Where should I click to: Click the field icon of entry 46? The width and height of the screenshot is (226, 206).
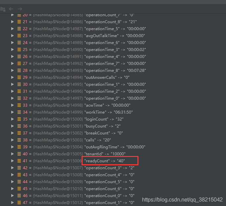pyautogui.click(x=19, y=196)
